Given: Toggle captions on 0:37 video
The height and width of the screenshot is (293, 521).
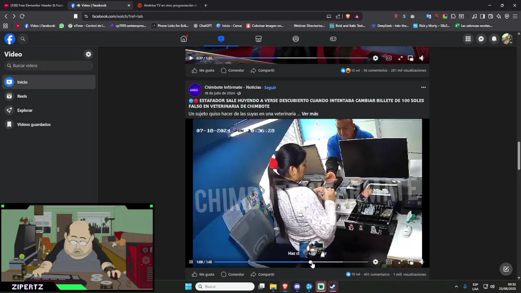Looking at the screenshot, I should coord(389,58).
